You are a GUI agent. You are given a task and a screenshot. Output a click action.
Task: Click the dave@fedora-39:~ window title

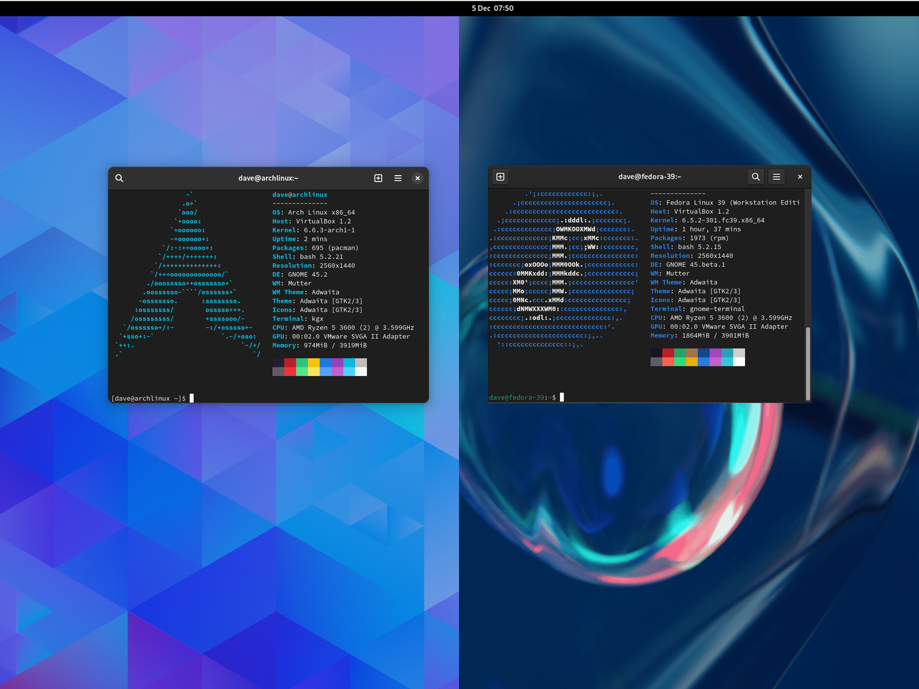pyautogui.click(x=650, y=177)
